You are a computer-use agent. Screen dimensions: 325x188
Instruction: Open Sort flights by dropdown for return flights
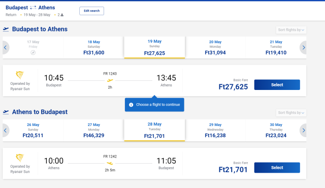click(291, 113)
